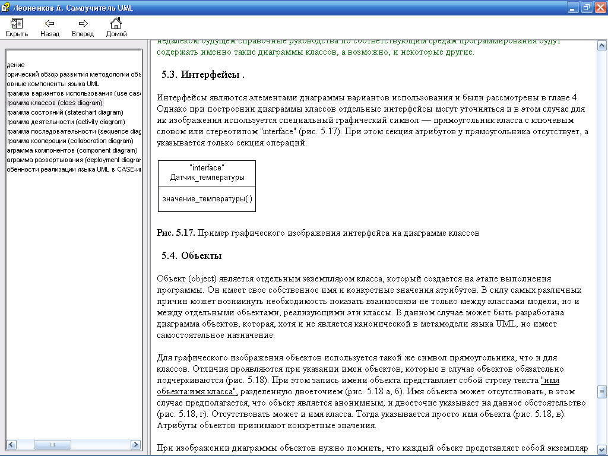This screenshot has width=608, height=456.
Task: Open the chapter on UML in CASE tools
Action: pos(74,169)
